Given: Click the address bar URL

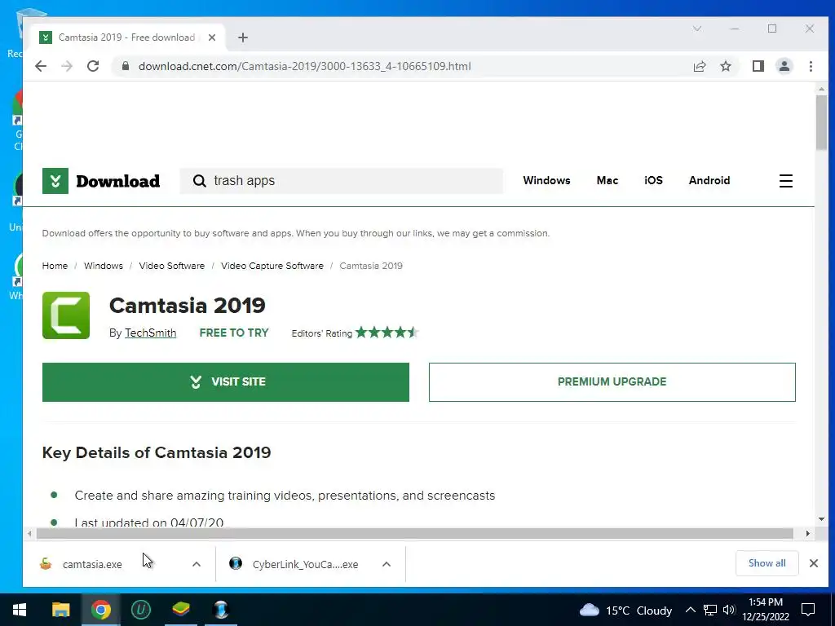Looking at the screenshot, I should pyautogui.click(x=305, y=66).
